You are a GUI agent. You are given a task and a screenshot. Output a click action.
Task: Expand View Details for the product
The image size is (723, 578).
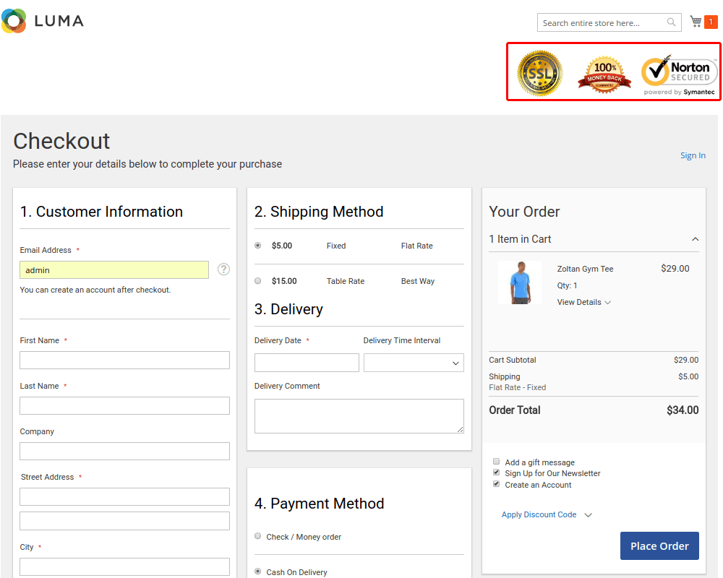[x=583, y=302]
